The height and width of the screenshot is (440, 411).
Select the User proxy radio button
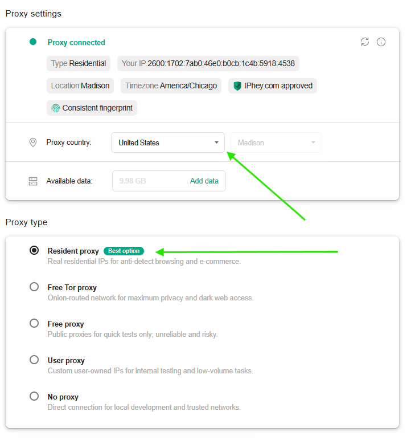[34, 360]
